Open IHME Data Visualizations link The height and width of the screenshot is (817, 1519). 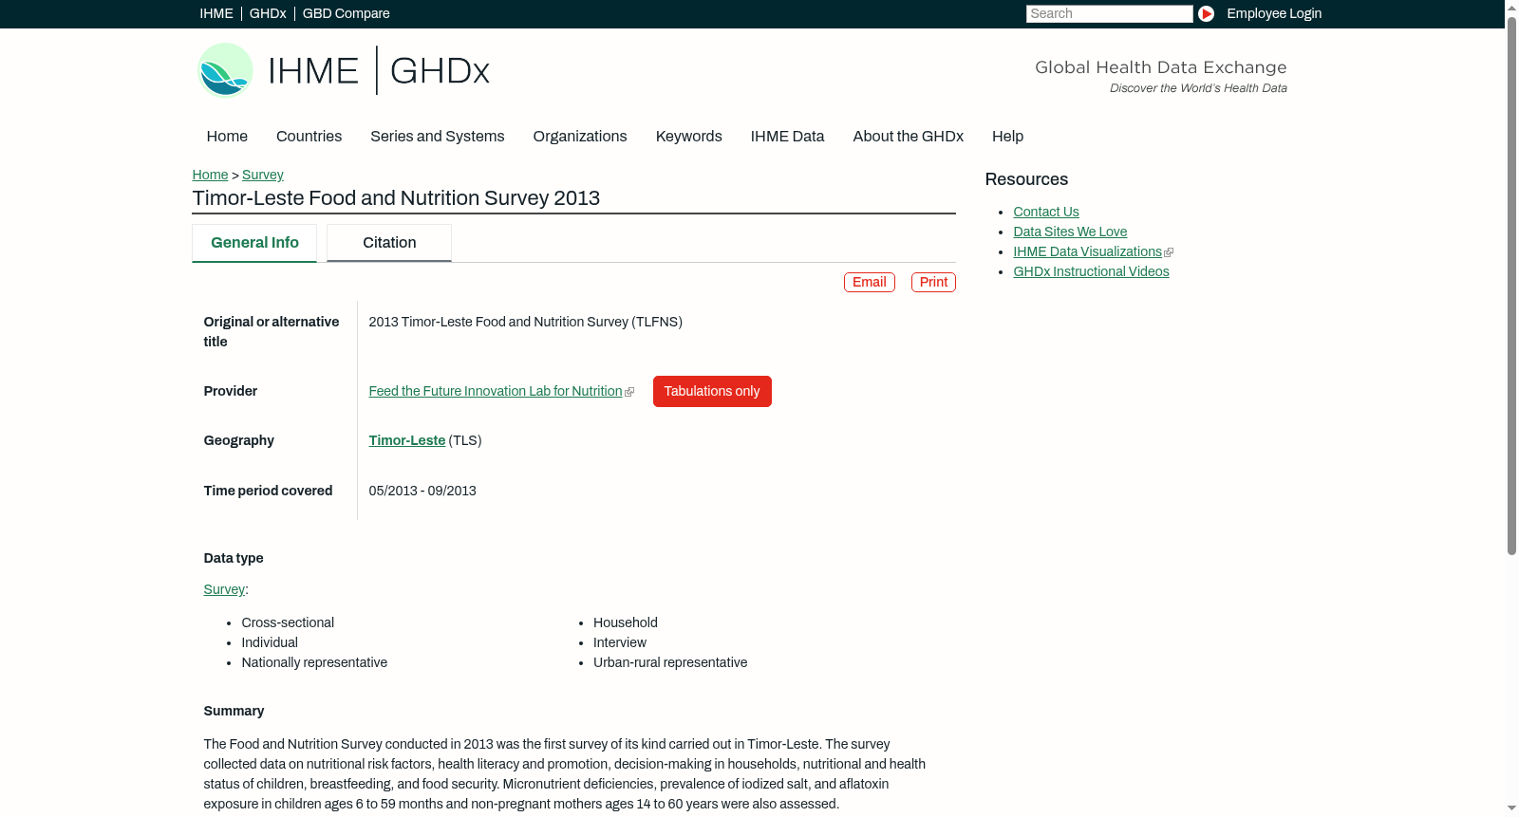(1087, 252)
